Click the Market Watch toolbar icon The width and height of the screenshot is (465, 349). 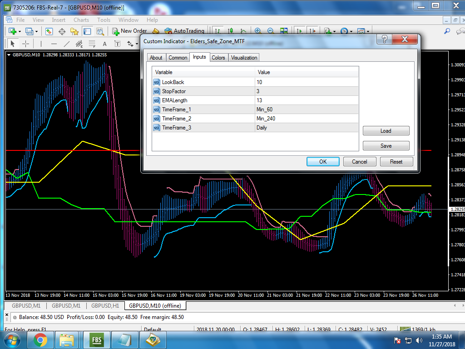[49, 31]
